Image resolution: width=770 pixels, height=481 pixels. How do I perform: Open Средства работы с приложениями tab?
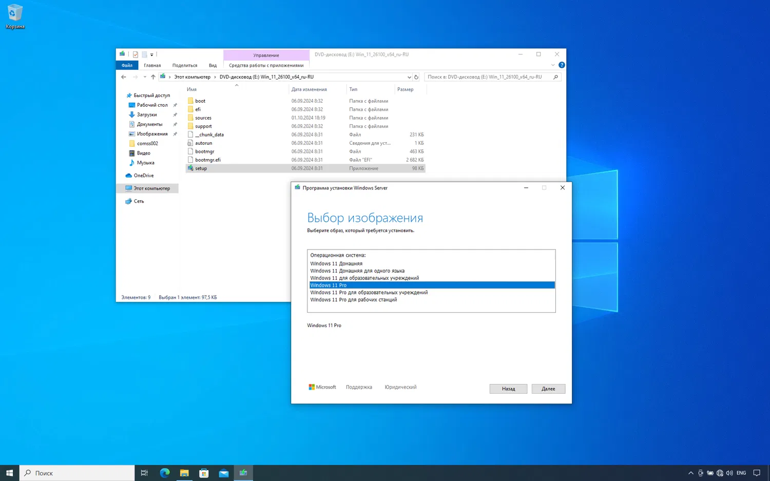click(x=266, y=65)
